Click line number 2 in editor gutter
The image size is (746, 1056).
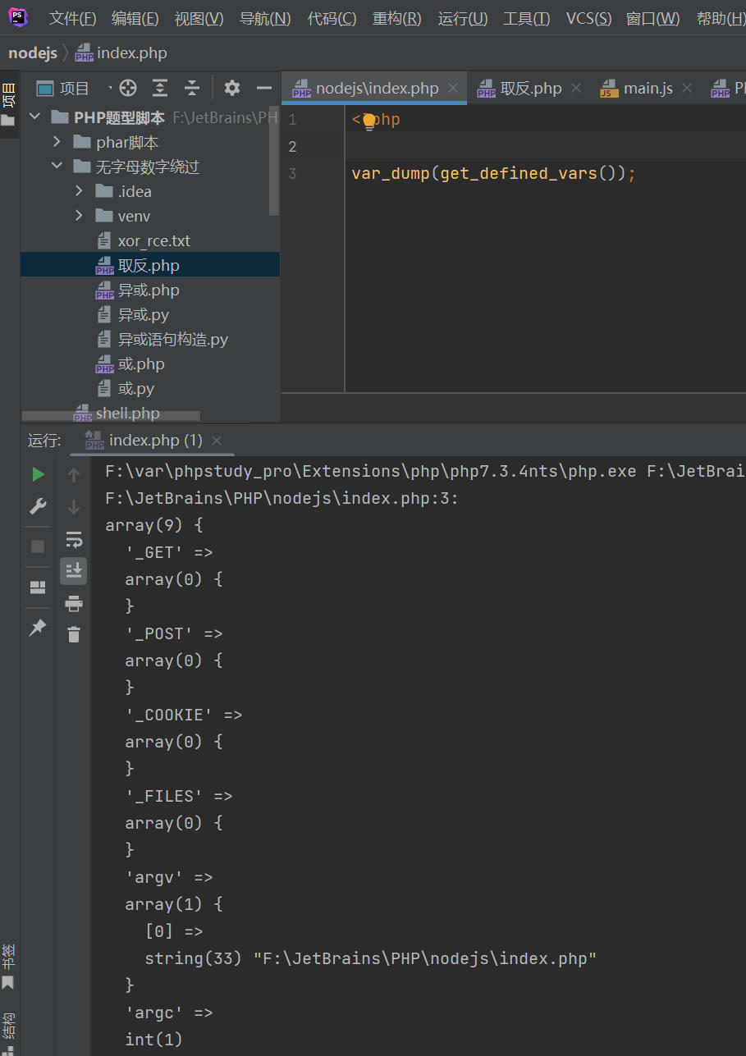(x=292, y=146)
